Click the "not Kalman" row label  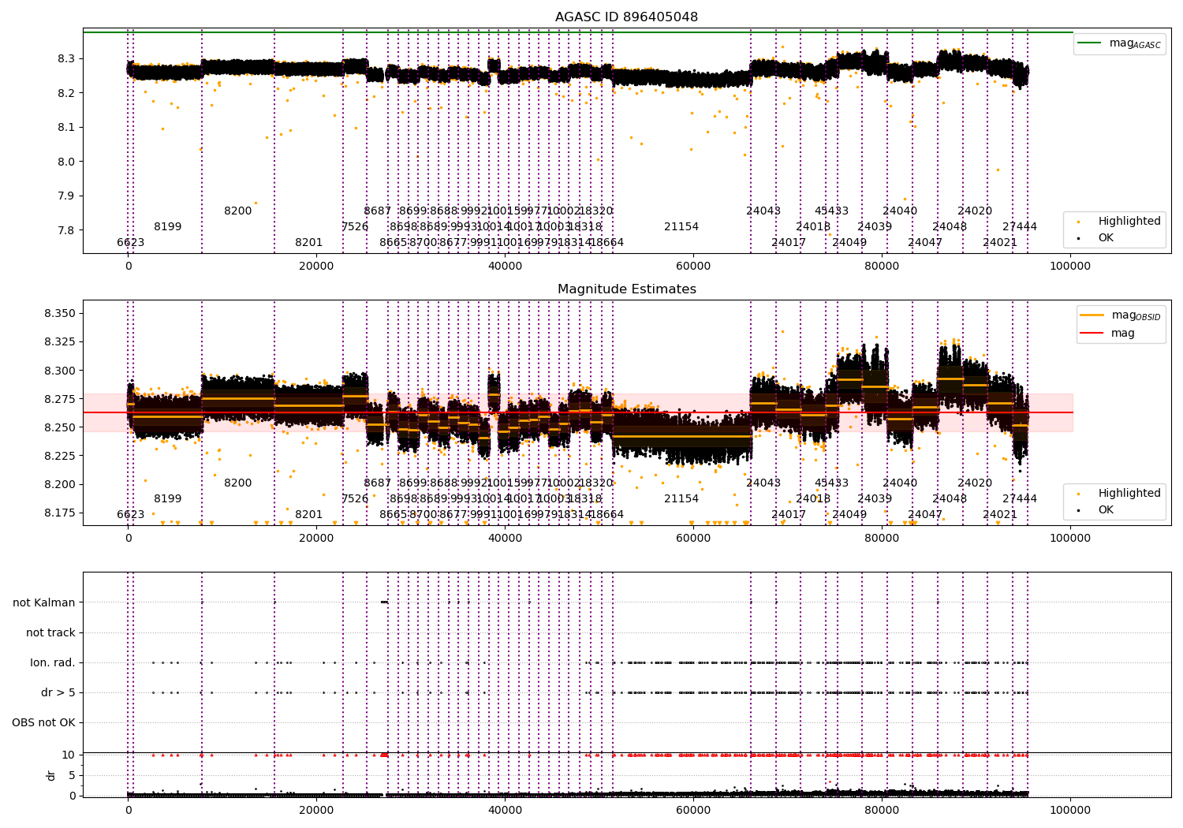point(44,602)
